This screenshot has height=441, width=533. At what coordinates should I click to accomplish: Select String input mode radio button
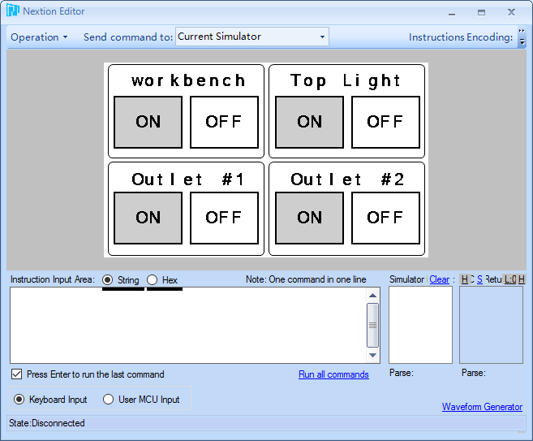click(x=107, y=280)
